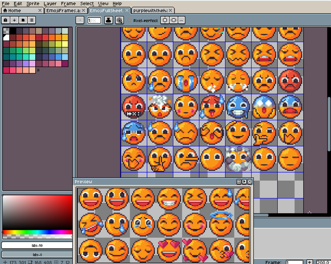
Task: Click cursor position text '173 301'
Action: tap(17, 262)
